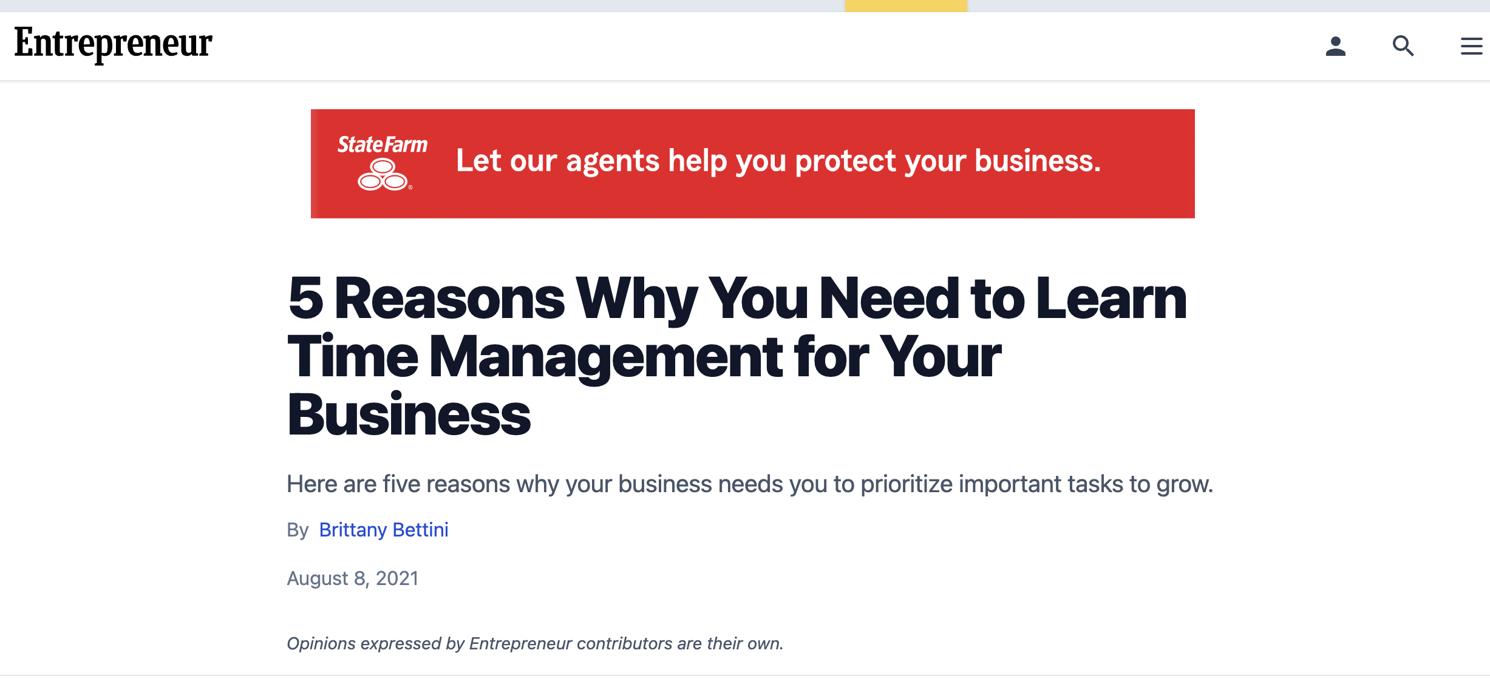
Task: Open the user account icon
Action: (1335, 46)
